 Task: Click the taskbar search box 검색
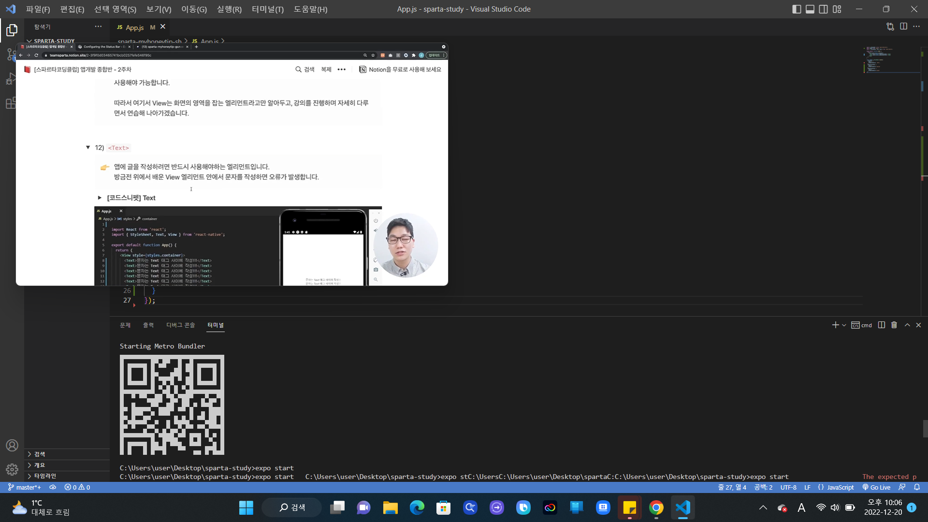(x=291, y=507)
